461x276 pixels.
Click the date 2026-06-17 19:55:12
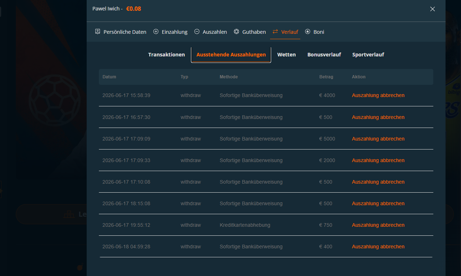(126, 225)
